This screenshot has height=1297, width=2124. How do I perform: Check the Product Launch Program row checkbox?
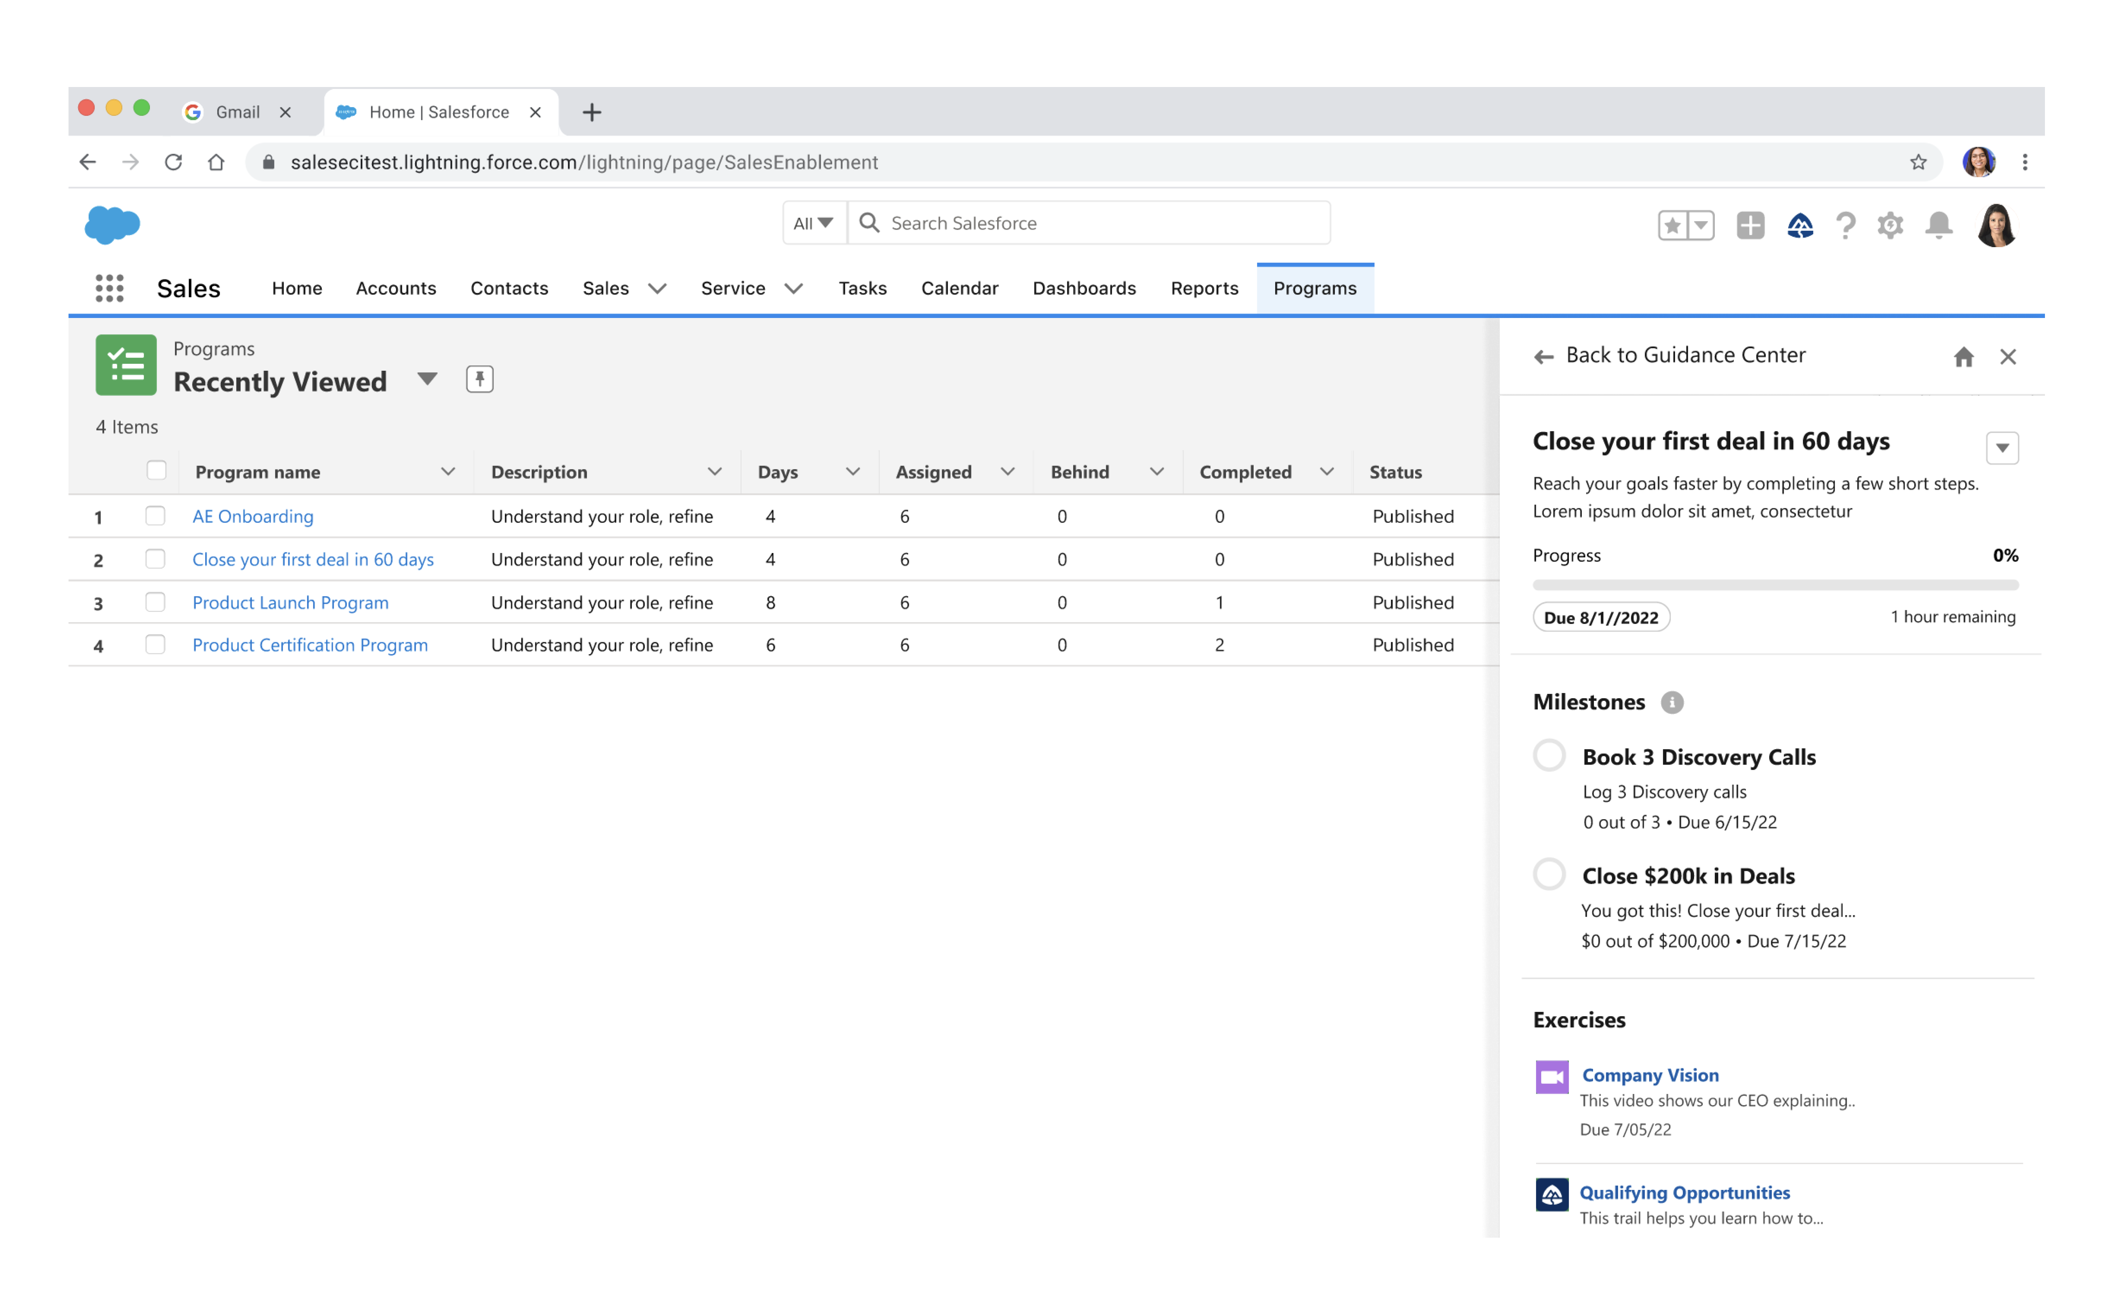pyautogui.click(x=156, y=602)
